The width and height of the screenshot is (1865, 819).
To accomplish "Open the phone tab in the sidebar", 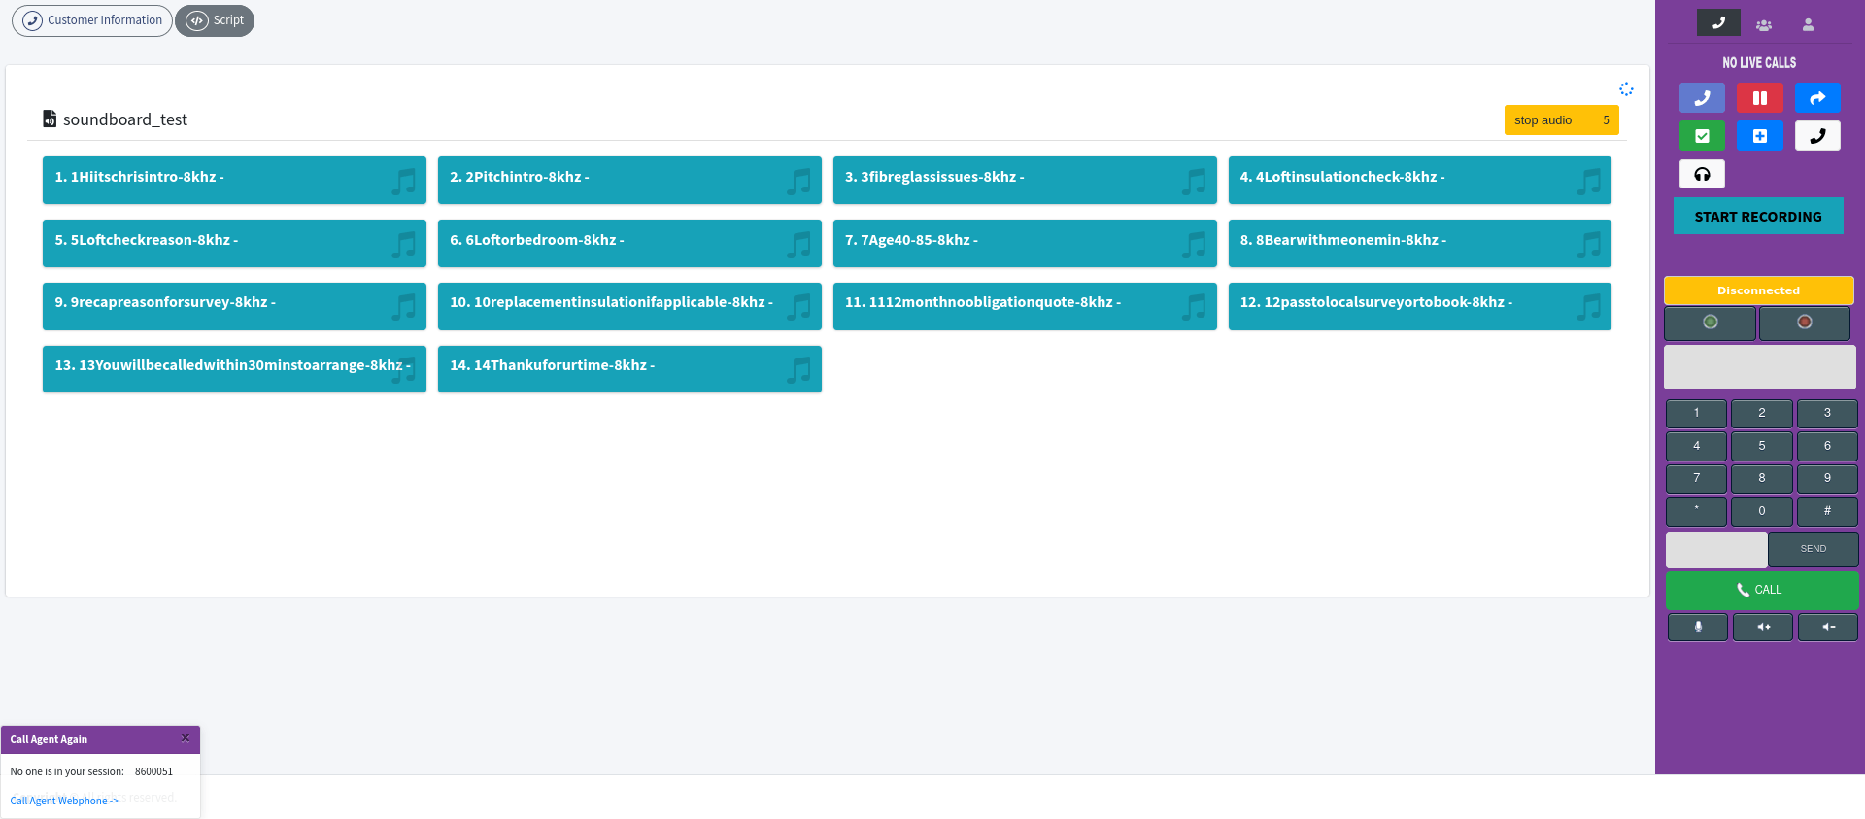I will [x=1718, y=22].
